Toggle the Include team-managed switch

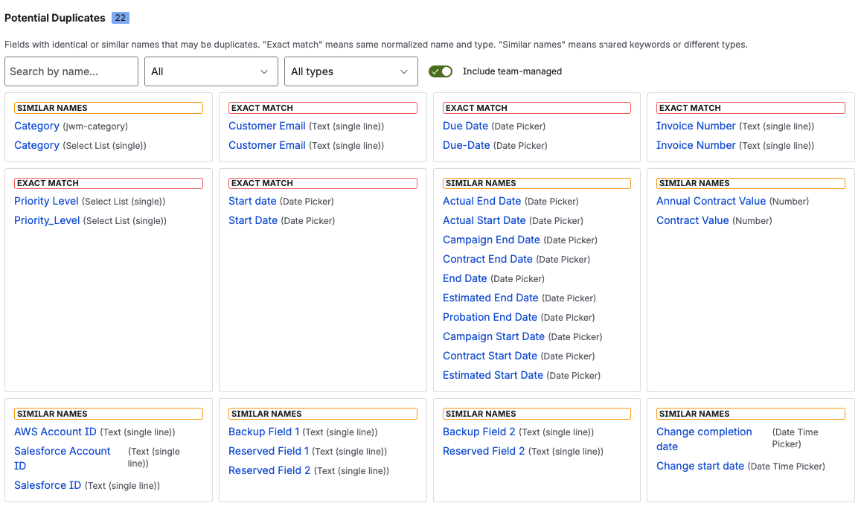tap(441, 71)
